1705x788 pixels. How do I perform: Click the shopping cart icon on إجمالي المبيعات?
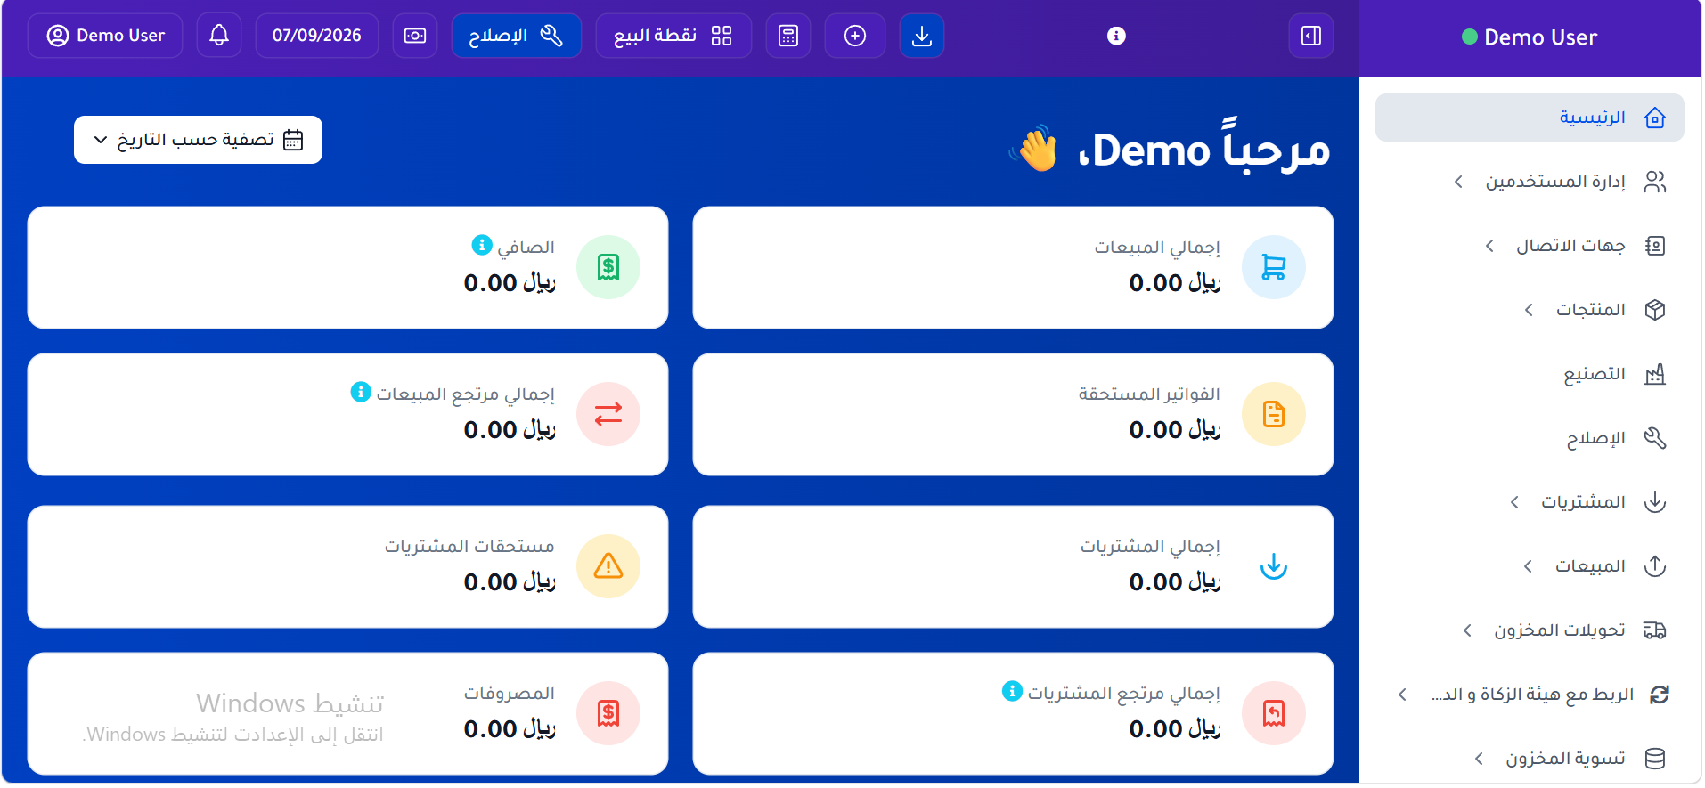click(x=1274, y=267)
